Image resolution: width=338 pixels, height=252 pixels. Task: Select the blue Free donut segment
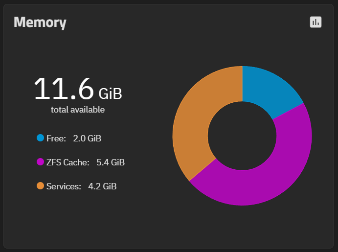[x=269, y=89]
